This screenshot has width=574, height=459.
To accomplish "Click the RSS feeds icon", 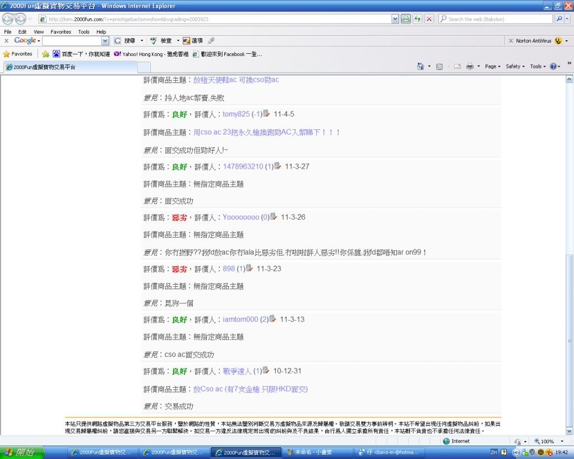I will pos(439,66).
